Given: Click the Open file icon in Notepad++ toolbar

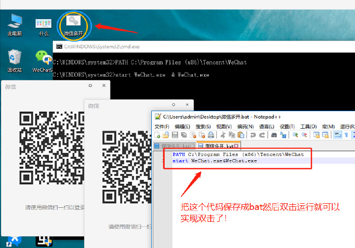Looking at the screenshot, I should [166, 135].
